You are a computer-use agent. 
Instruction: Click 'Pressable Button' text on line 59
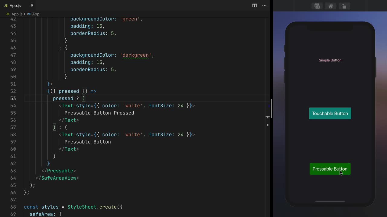click(88, 142)
